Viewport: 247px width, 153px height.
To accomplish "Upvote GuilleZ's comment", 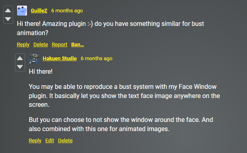I will click(x=8, y=11).
